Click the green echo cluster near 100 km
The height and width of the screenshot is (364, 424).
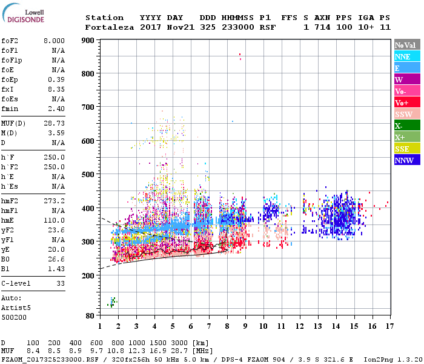coord(112,302)
